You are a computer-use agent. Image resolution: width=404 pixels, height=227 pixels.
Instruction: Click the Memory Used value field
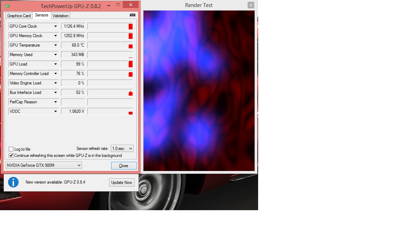coord(73,55)
